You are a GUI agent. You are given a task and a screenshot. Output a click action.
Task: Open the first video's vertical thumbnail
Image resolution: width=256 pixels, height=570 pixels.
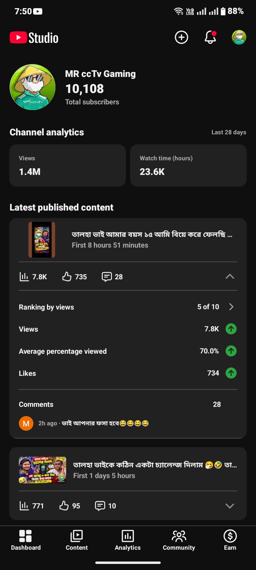pos(42,240)
